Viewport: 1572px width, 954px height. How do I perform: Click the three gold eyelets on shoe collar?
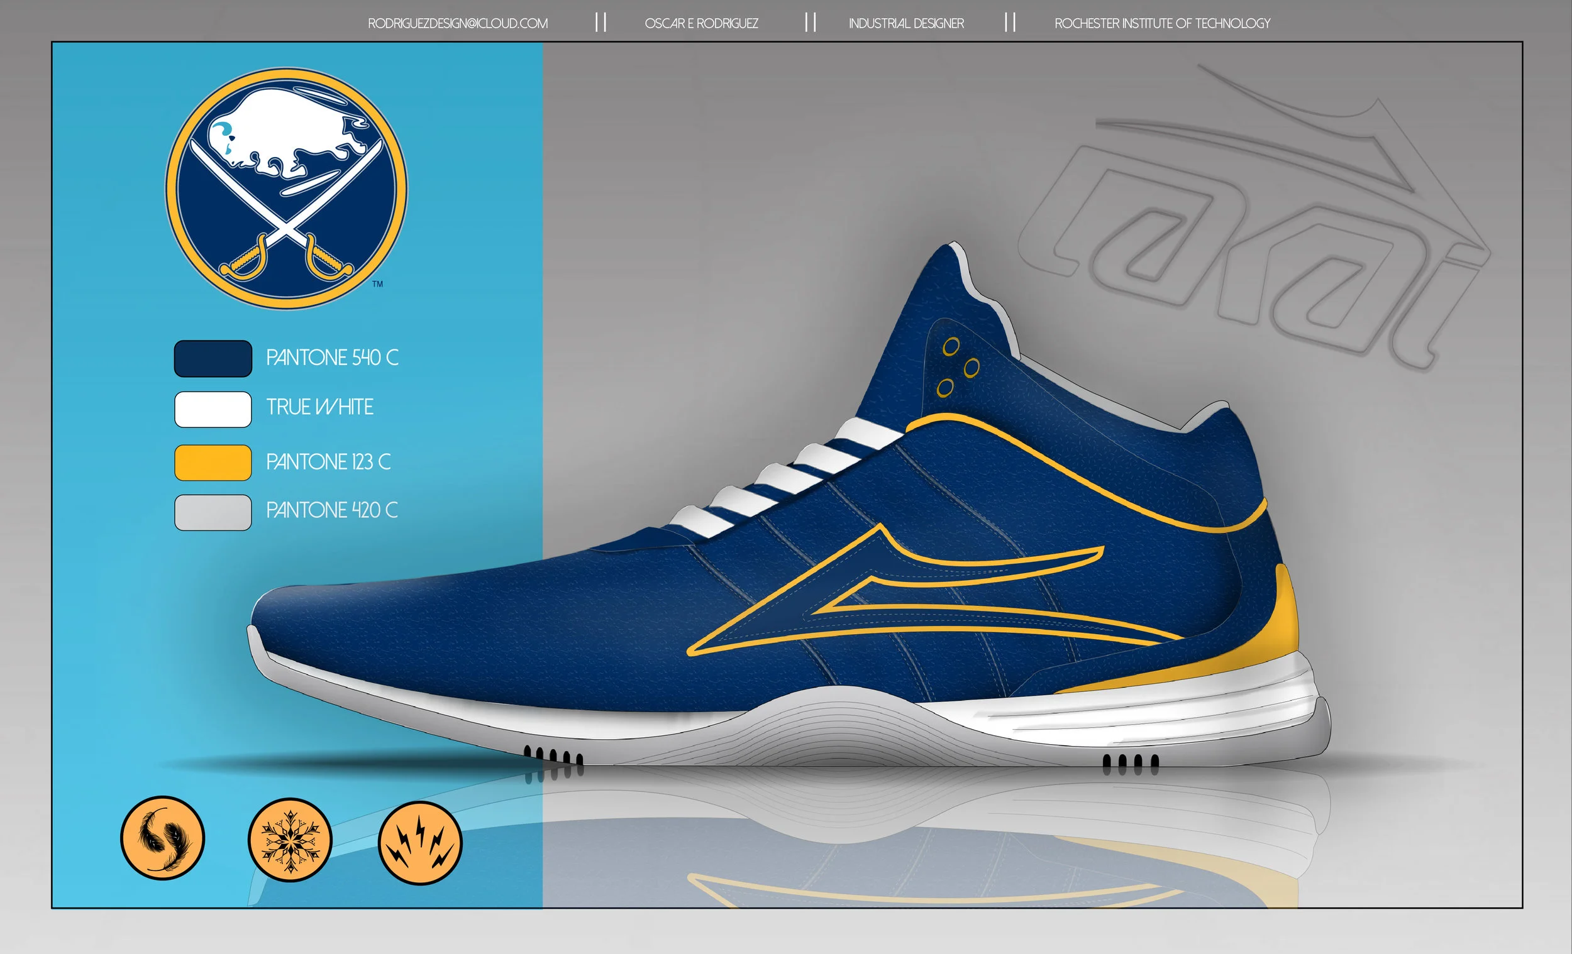tap(958, 367)
